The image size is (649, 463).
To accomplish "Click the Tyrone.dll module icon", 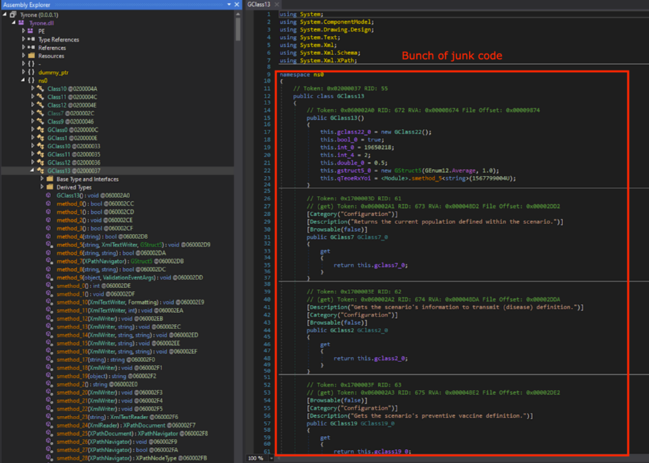I will (x=21, y=22).
